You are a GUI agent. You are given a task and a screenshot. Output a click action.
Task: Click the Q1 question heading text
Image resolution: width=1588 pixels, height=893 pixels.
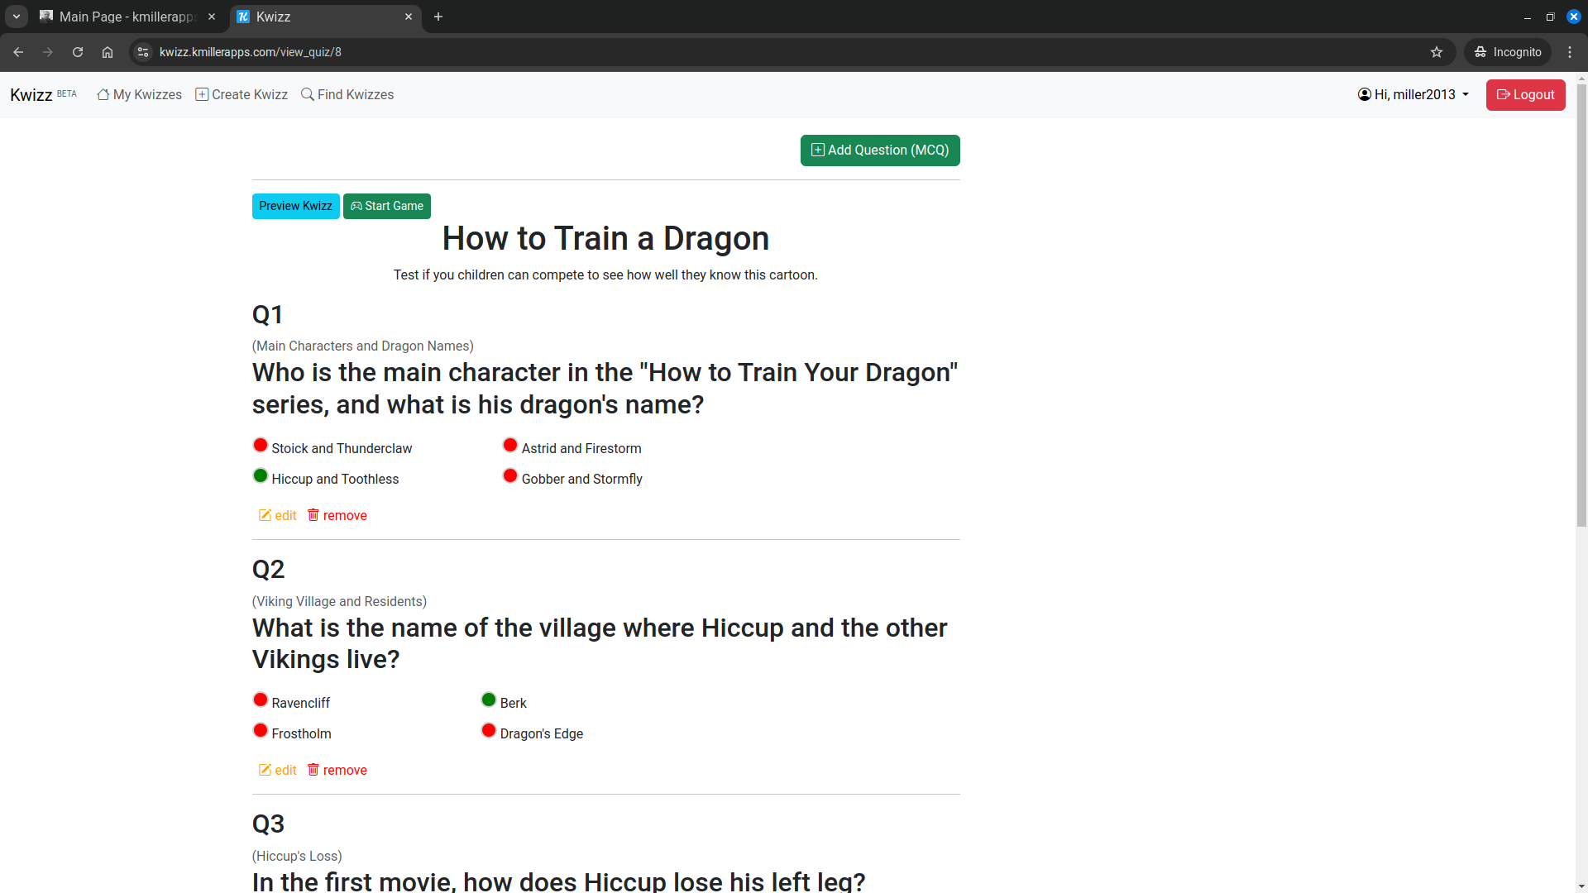click(x=605, y=389)
